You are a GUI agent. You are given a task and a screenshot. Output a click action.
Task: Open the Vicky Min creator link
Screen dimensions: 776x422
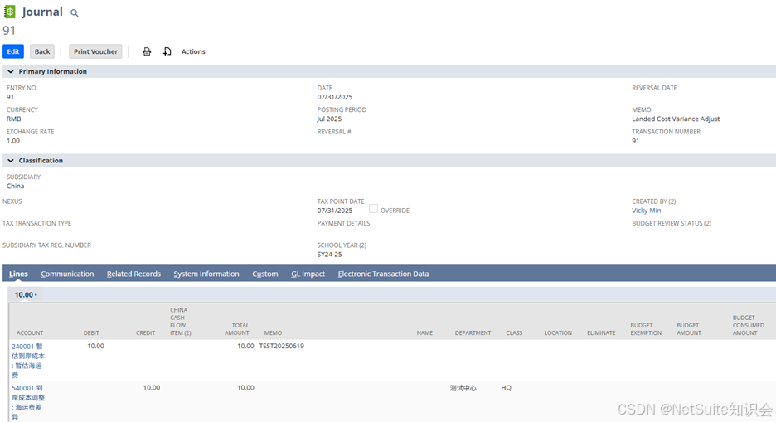pos(647,211)
